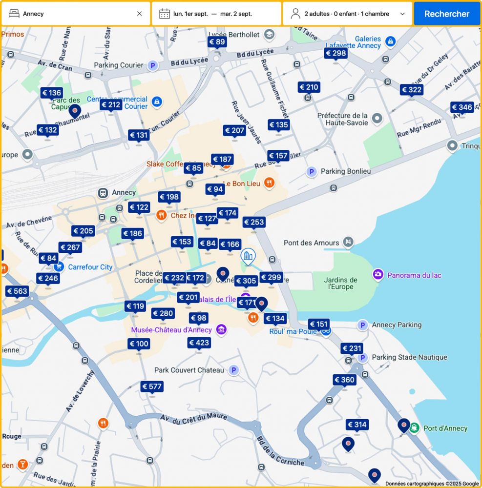Click the Port d'Annecy marker icon
The image size is (482, 488).
(415, 428)
